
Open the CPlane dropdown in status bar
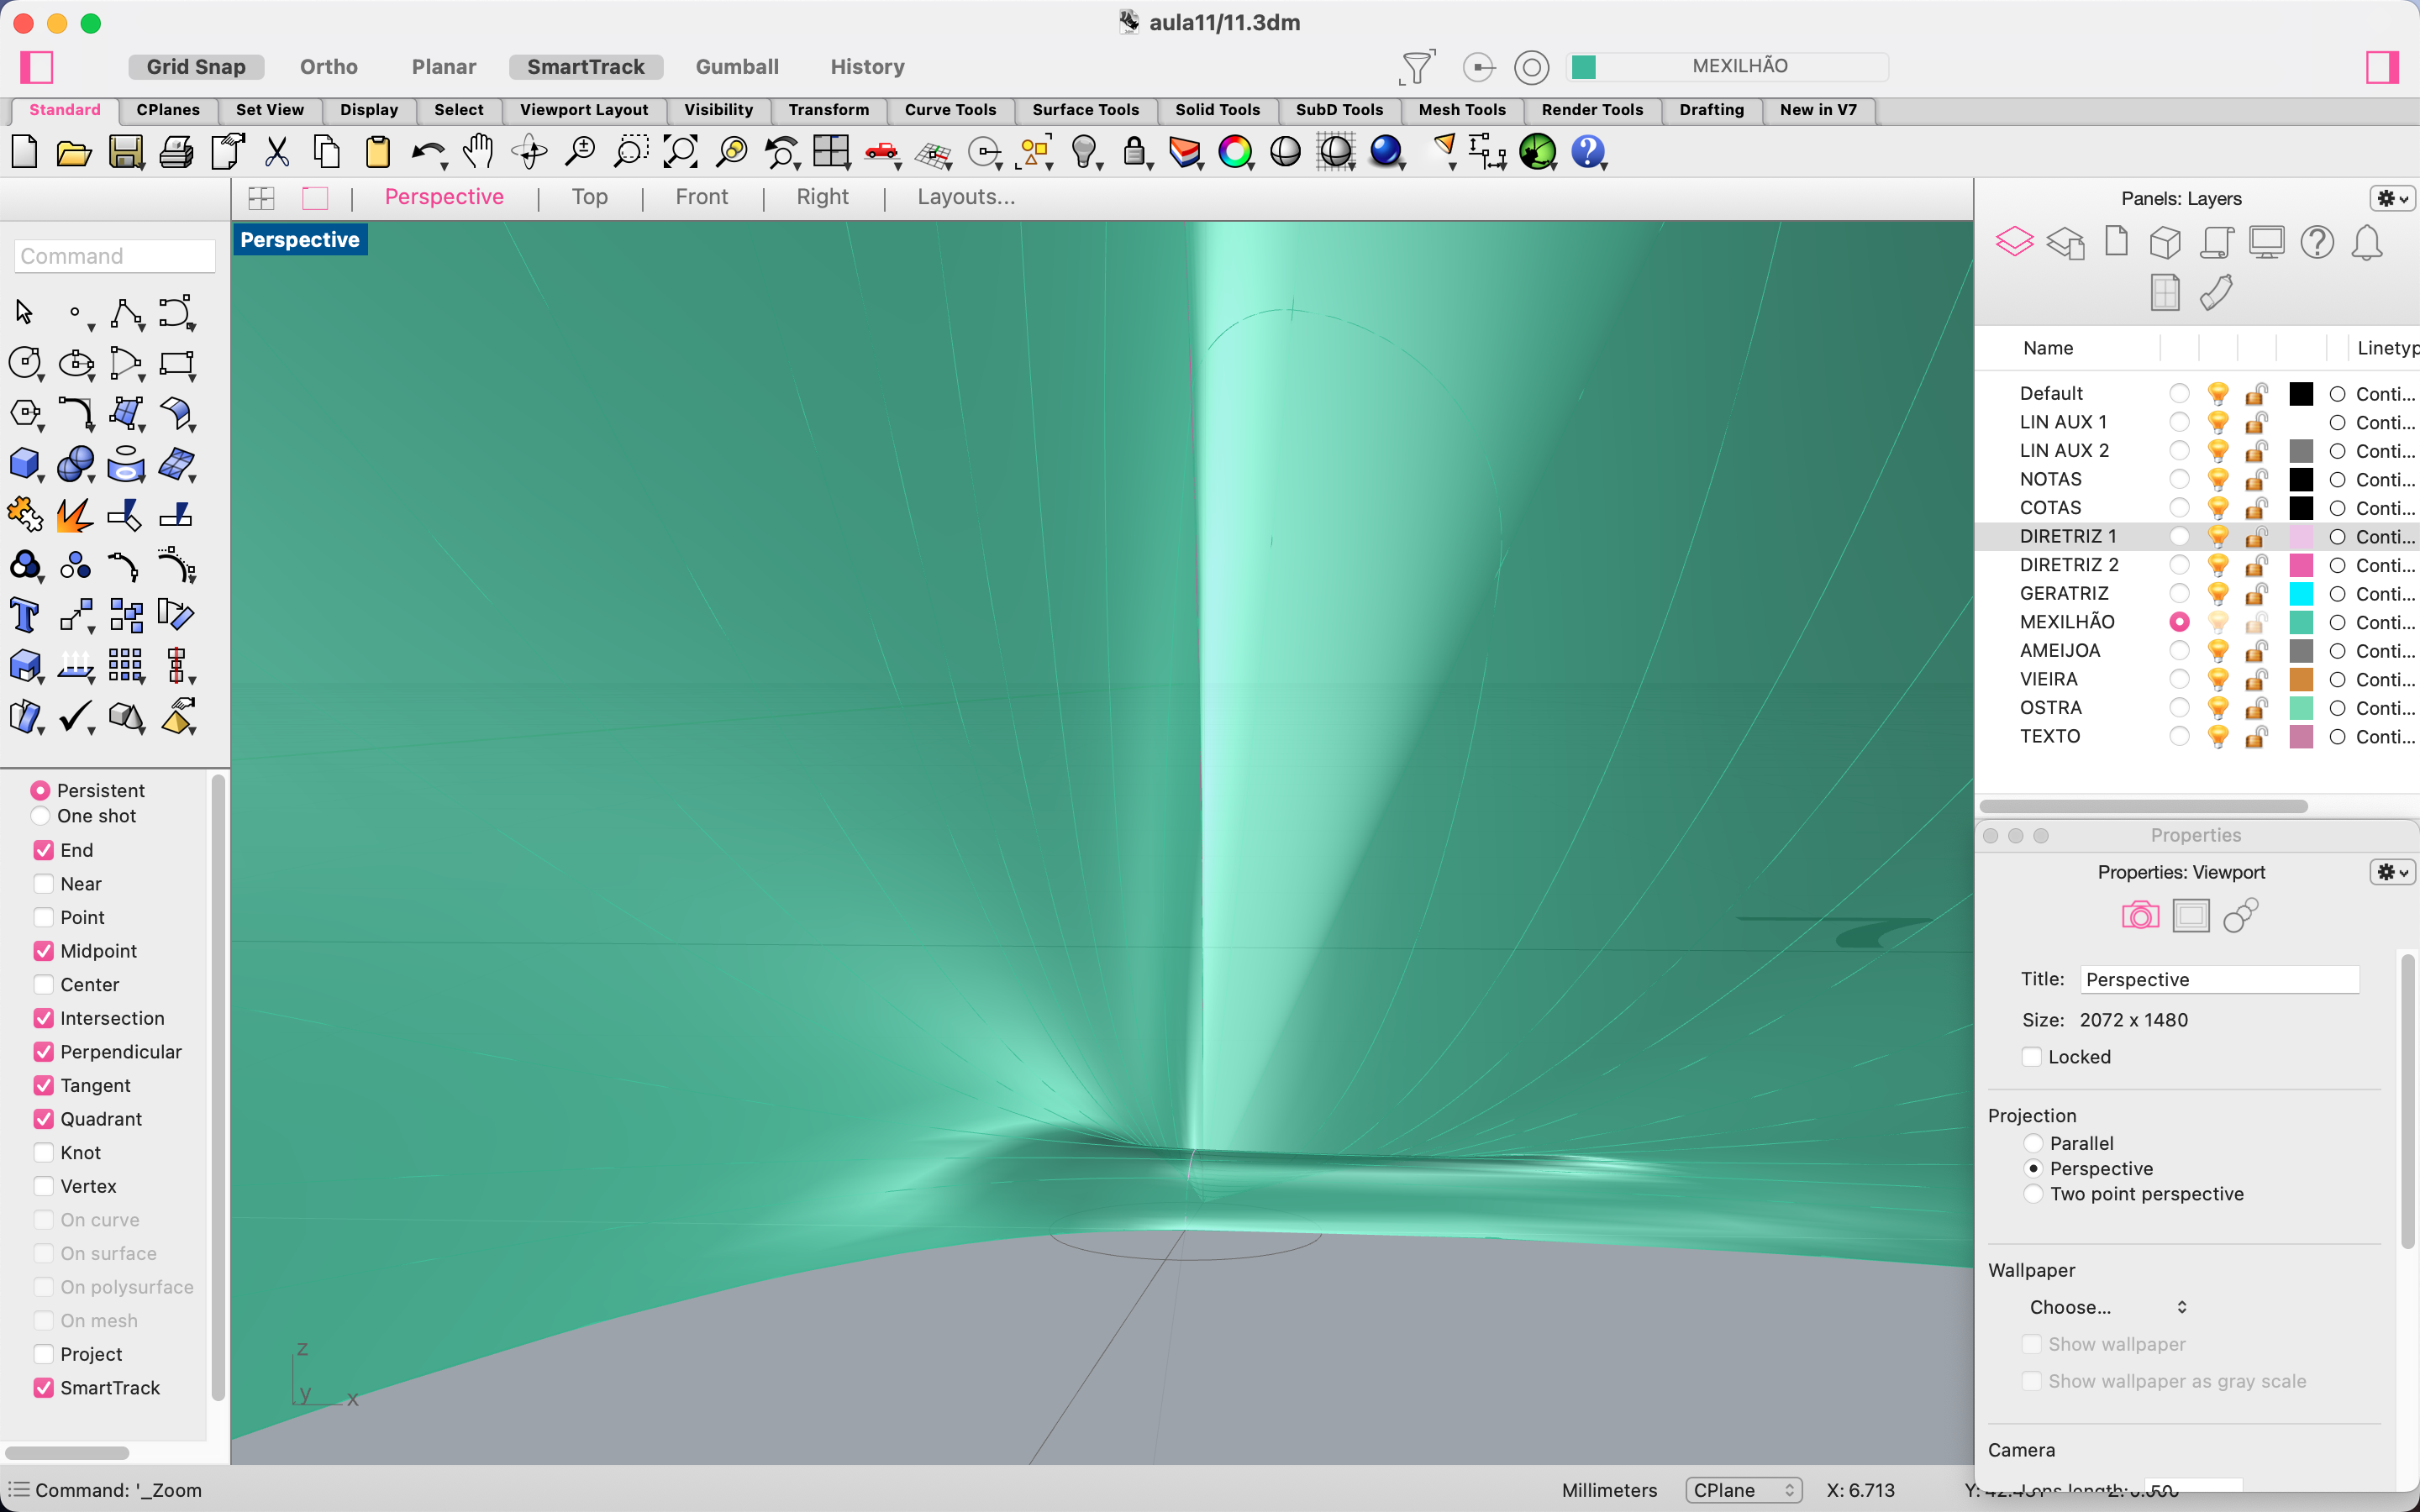pyautogui.click(x=1743, y=1490)
